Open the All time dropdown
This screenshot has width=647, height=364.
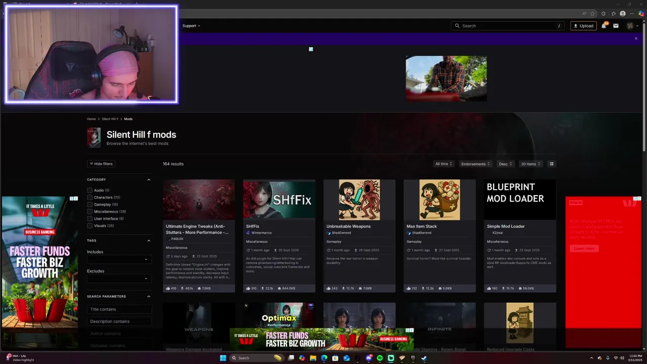click(x=444, y=164)
